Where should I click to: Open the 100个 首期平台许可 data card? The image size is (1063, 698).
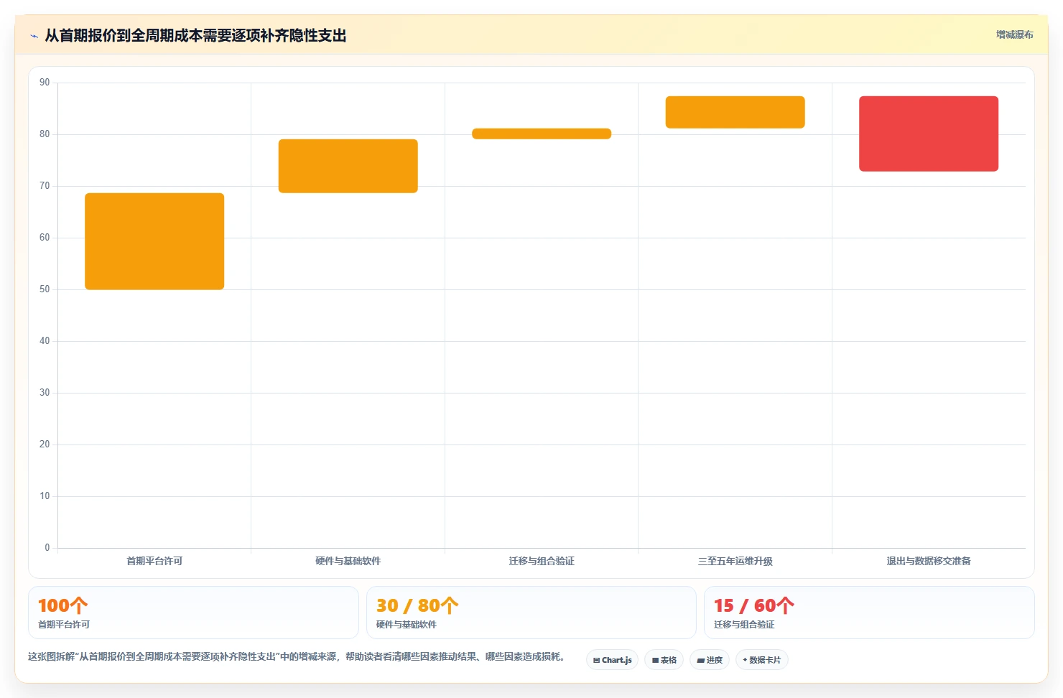(193, 613)
